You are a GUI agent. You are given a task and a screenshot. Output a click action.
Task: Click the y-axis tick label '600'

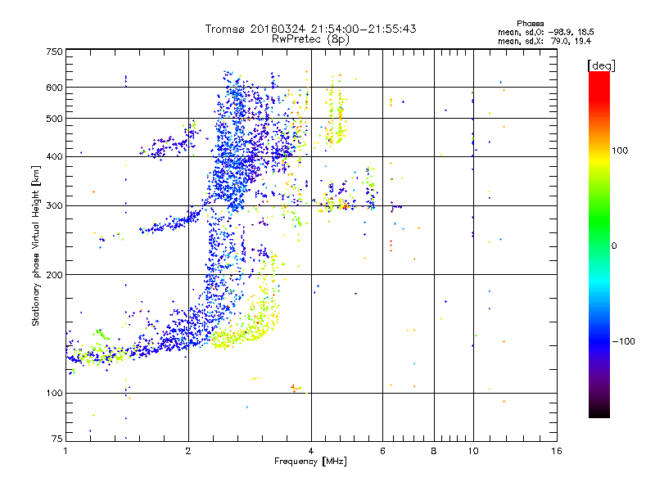point(55,88)
